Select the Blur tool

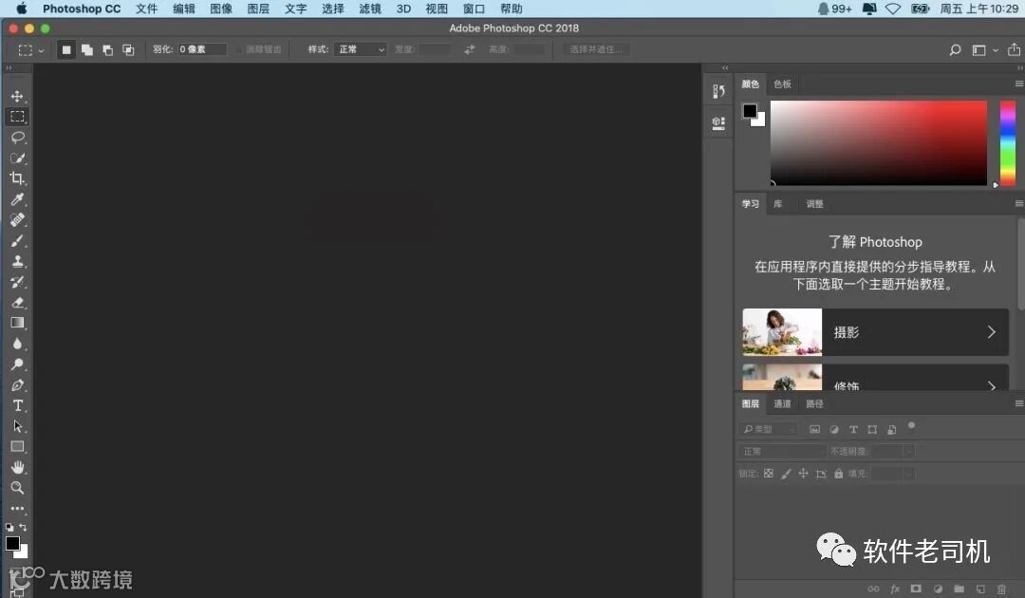click(x=18, y=344)
